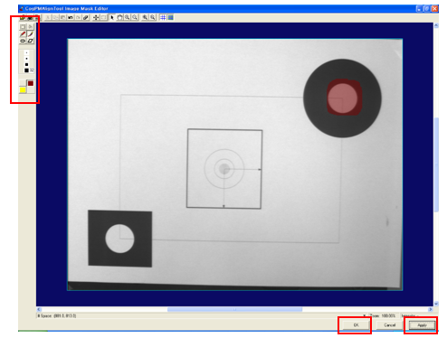Screen dimensions: 447x338
Task: Select the ellipse mask shape tool
Action: 23,41
